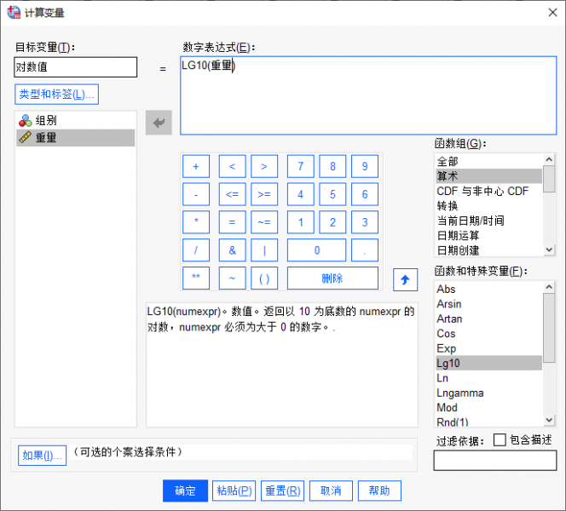Select the Lngamma function

[x=488, y=393]
